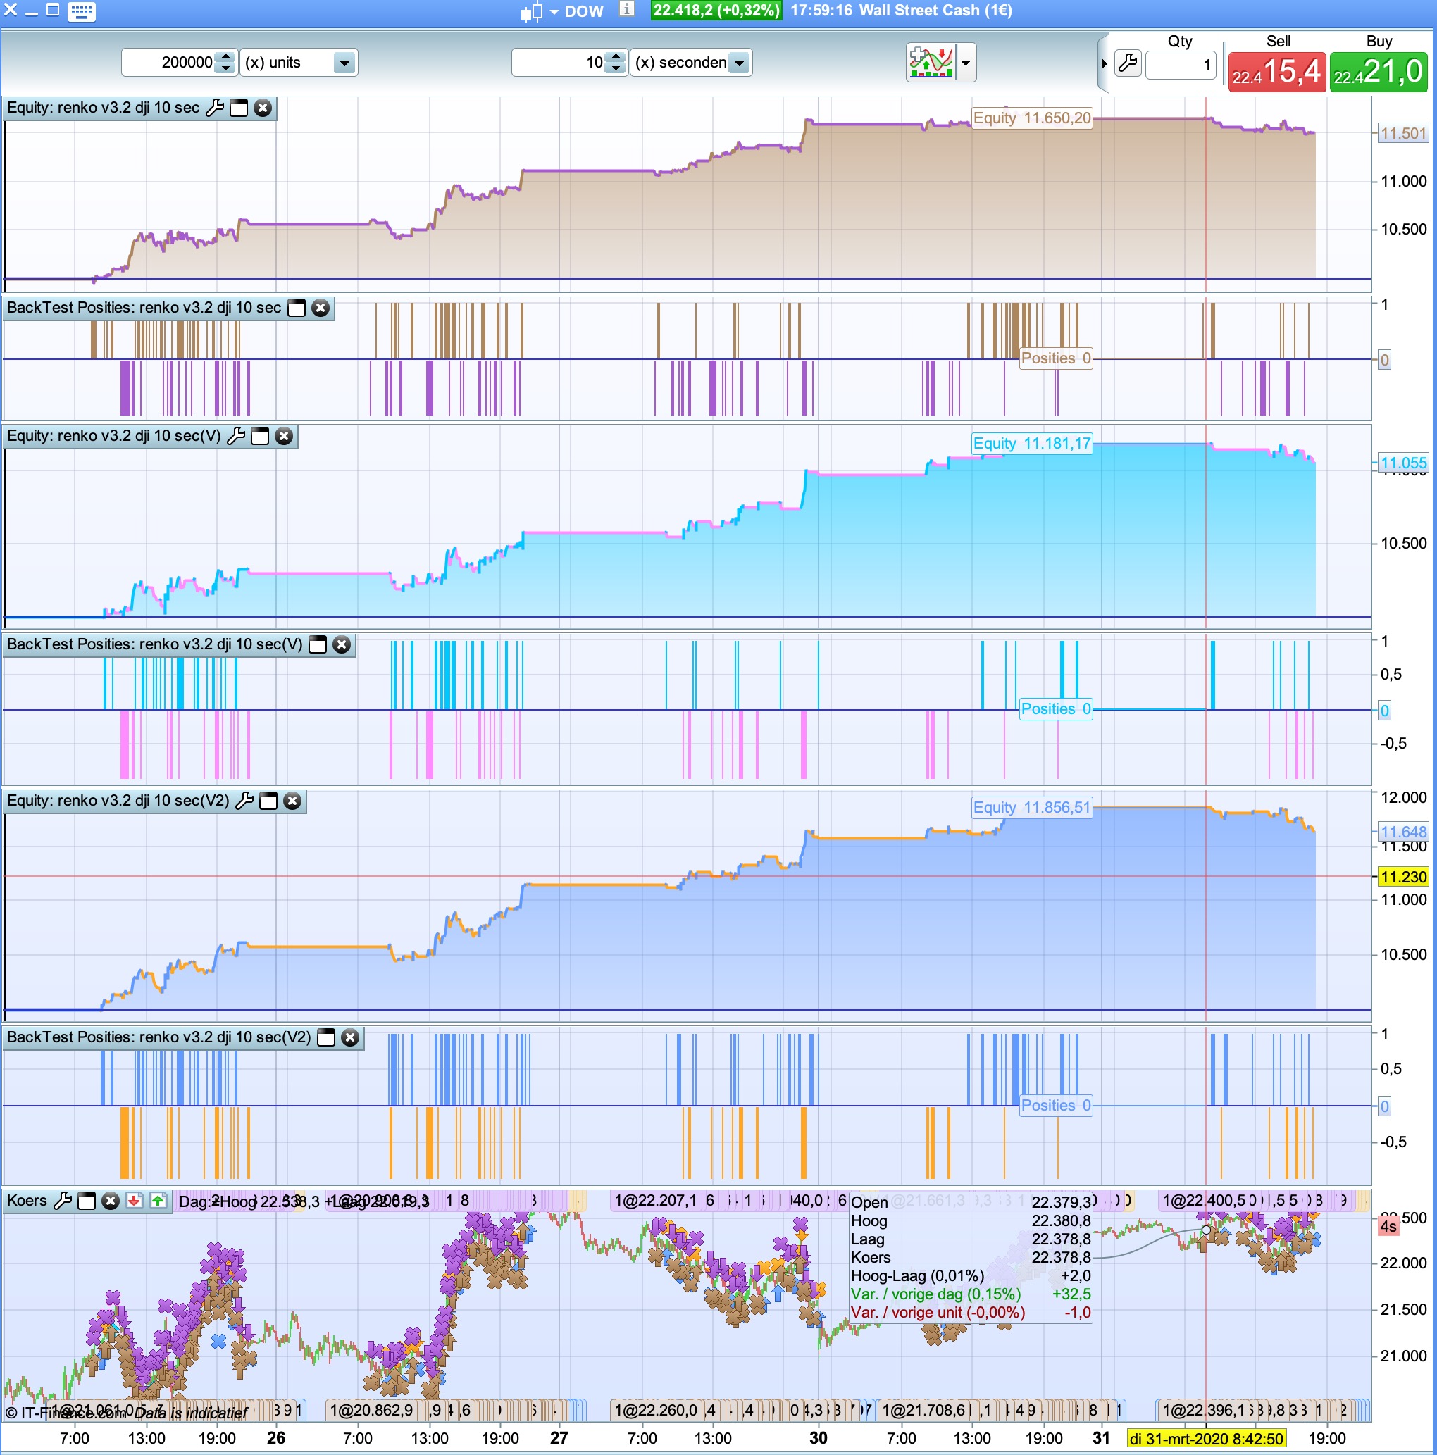1437x1455 pixels.
Task: Click green up-arrow icon in Koers panel
Action: coord(158,1201)
